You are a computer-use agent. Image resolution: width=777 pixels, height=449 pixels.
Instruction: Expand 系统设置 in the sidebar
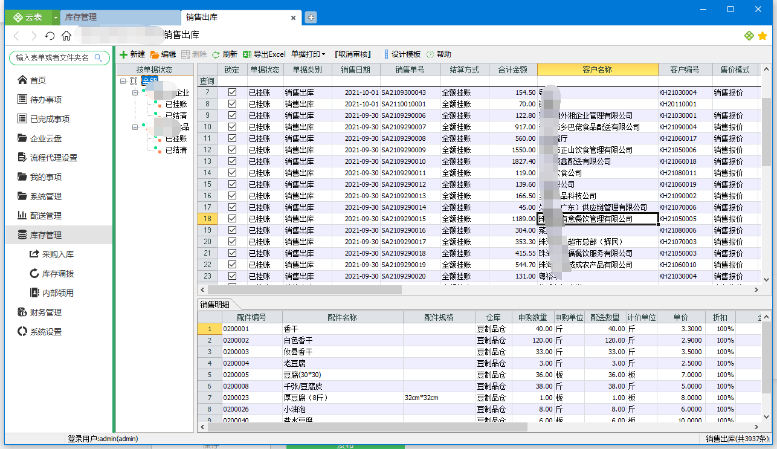59,332
